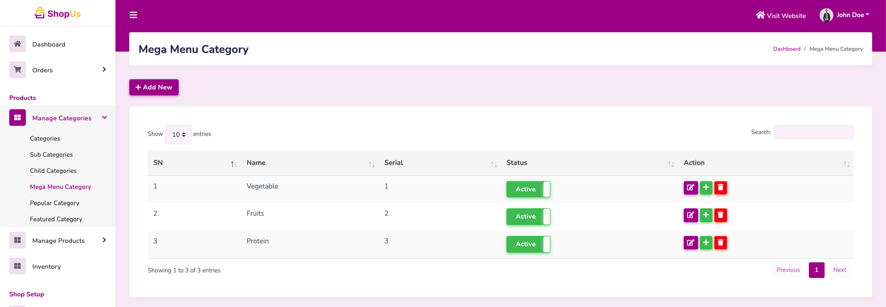The image size is (886, 307).
Task: Click the Dashboard home icon in sidebar
Action: point(18,44)
